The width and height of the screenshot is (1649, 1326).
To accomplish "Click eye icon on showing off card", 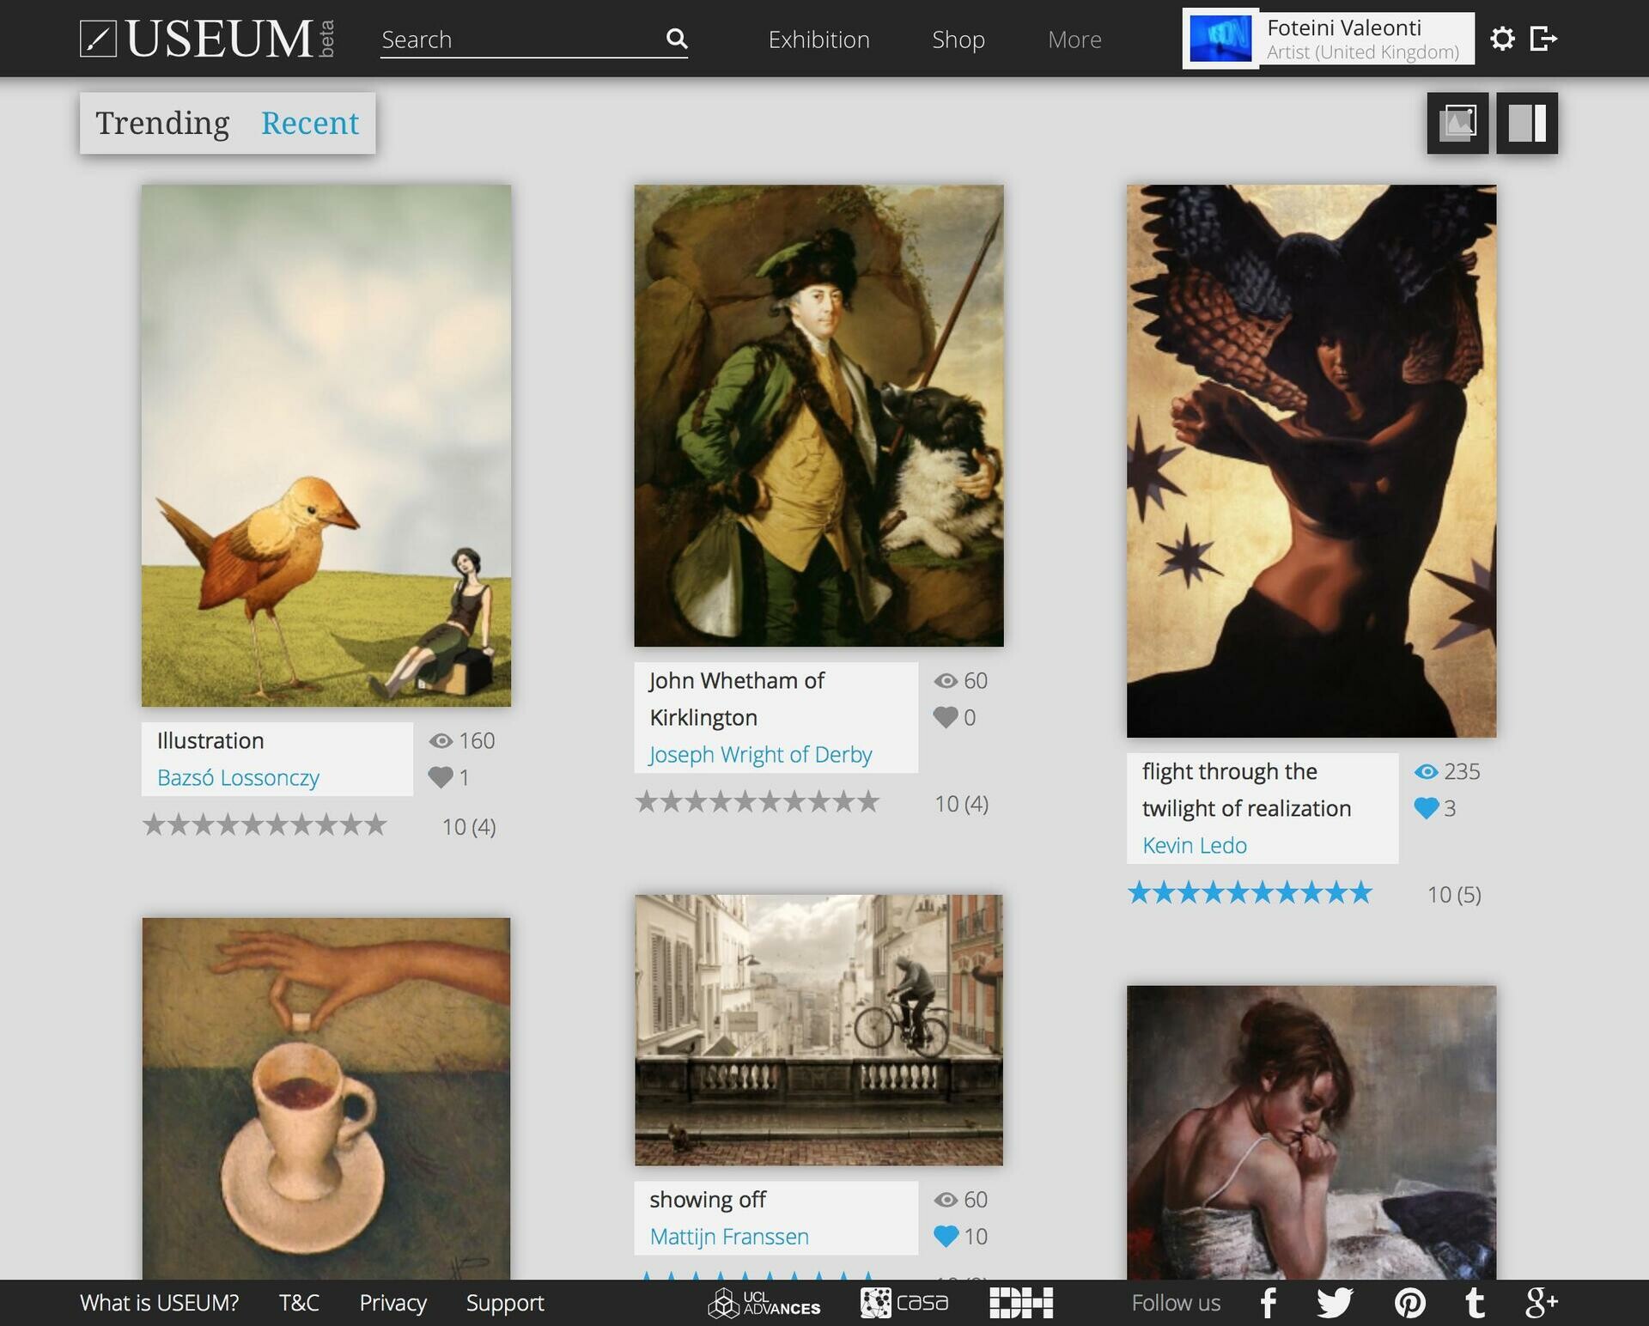I will click(946, 1199).
